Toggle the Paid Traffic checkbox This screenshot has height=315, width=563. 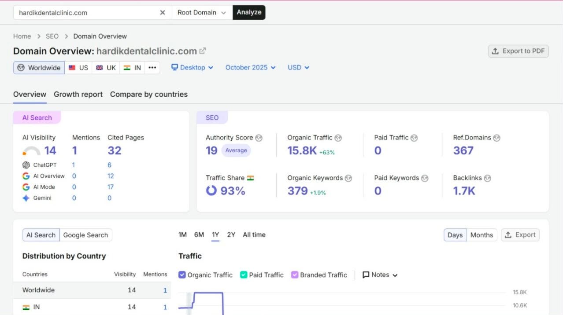pos(244,275)
